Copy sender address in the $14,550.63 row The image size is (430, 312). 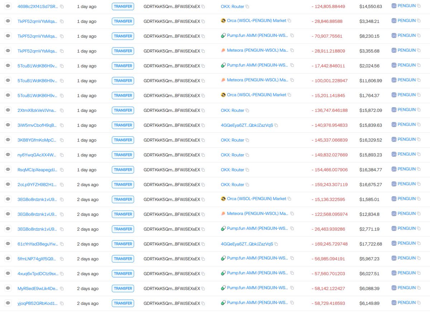[x=203, y=6]
